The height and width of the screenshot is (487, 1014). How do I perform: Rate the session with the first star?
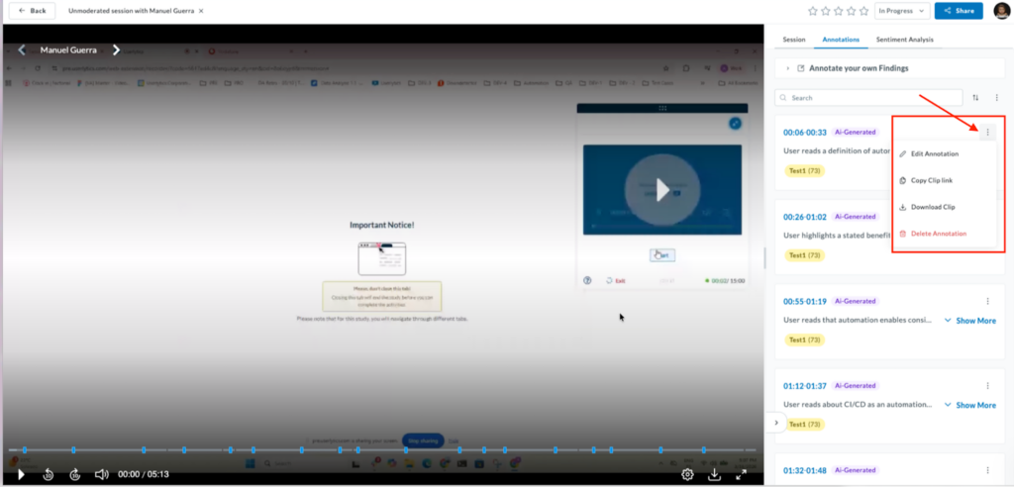[813, 11]
